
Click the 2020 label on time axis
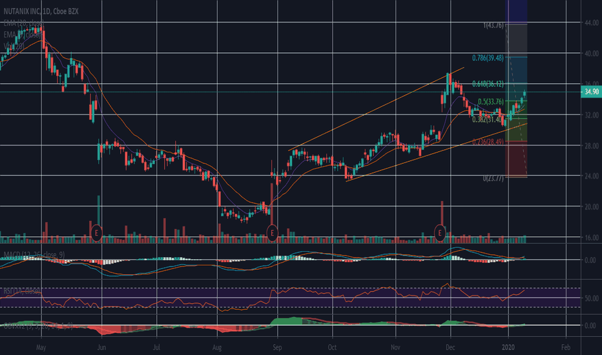tap(508, 347)
